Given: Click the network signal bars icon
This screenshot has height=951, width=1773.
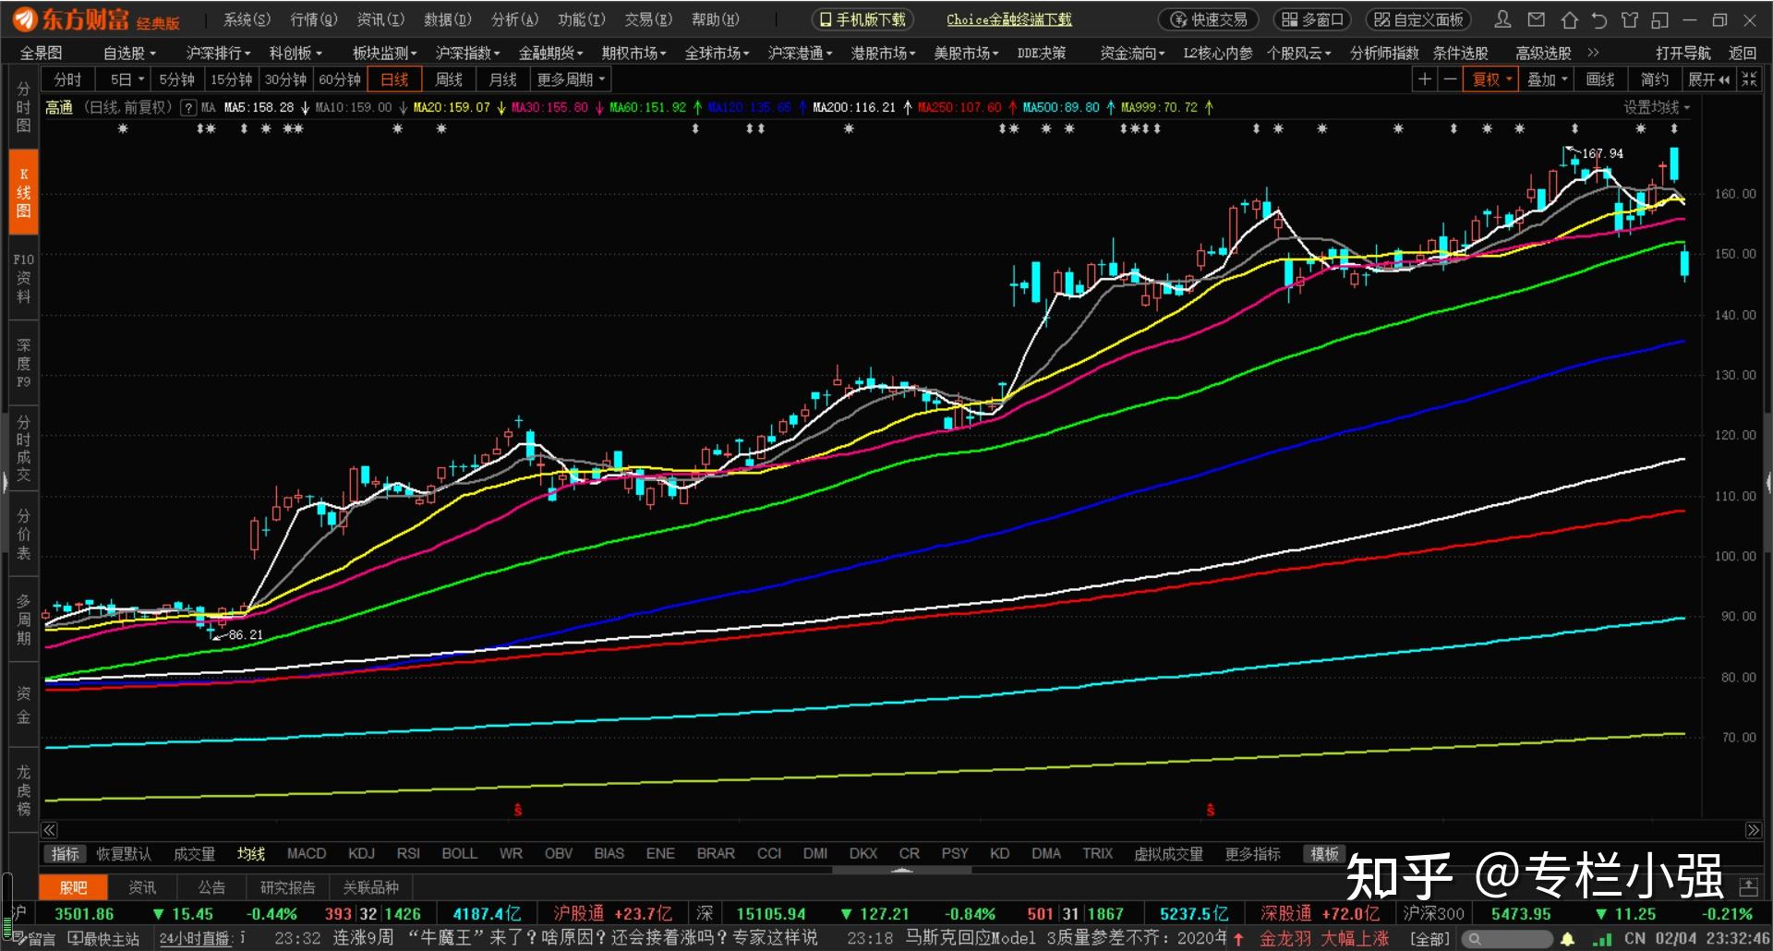Looking at the screenshot, I should coord(1603,939).
